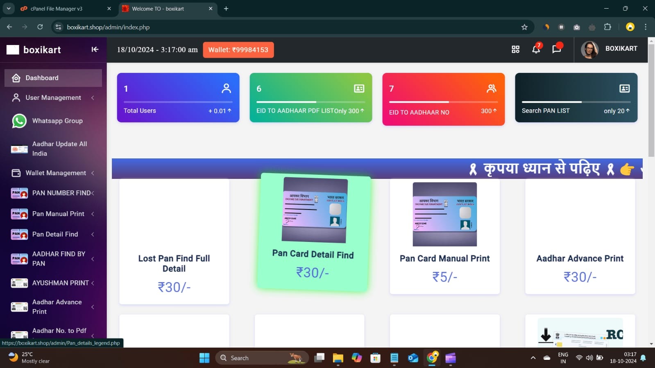Open the apps grid icon in header
The height and width of the screenshot is (368, 655).
click(x=515, y=49)
